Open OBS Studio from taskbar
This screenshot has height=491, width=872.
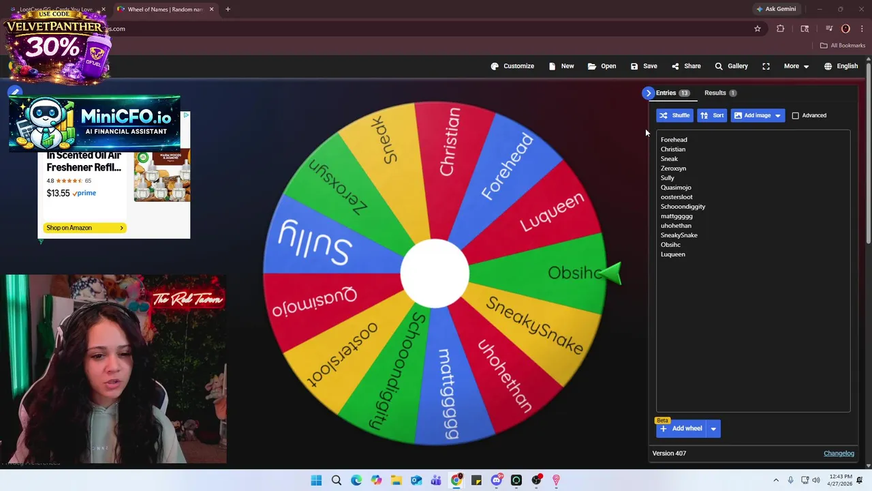coord(536,481)
